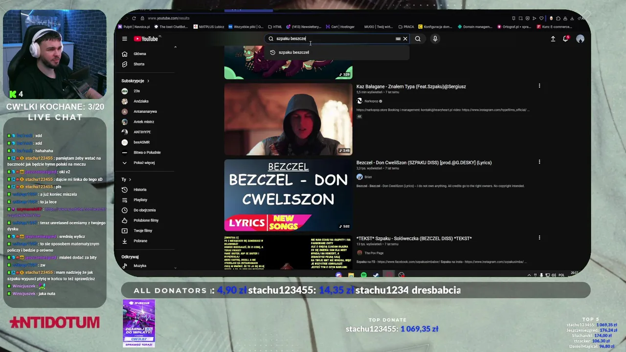Click the 3-Shakes promo banner

pyautogui.click(x=139, y=324)
